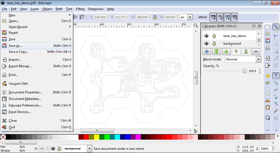Lower the current layer one step

[236, 51]
